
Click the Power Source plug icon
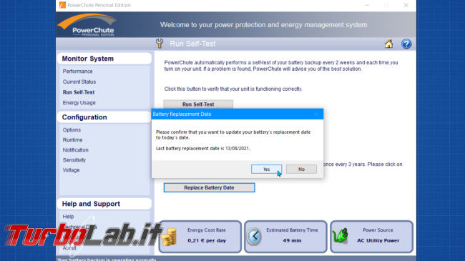pyautogui.click(x=340, y=236)
